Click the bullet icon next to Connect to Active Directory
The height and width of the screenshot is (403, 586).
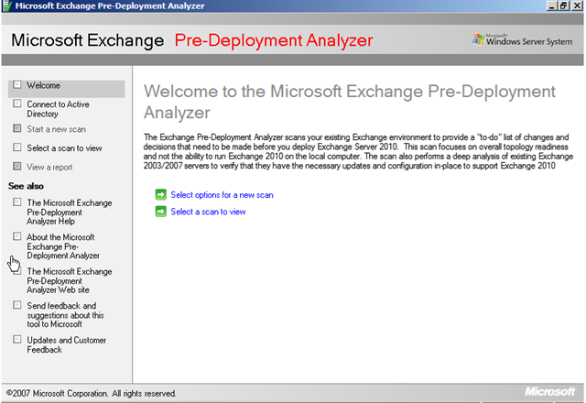click(17, 103)
